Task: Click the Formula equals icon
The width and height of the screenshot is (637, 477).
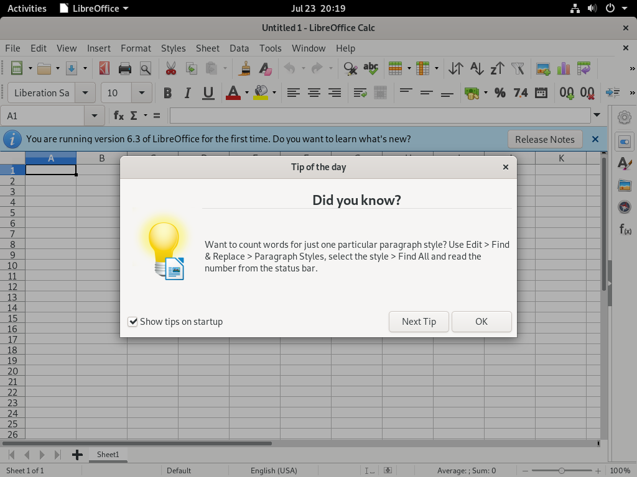Action: pyautogui.click(x=157, y=116)
